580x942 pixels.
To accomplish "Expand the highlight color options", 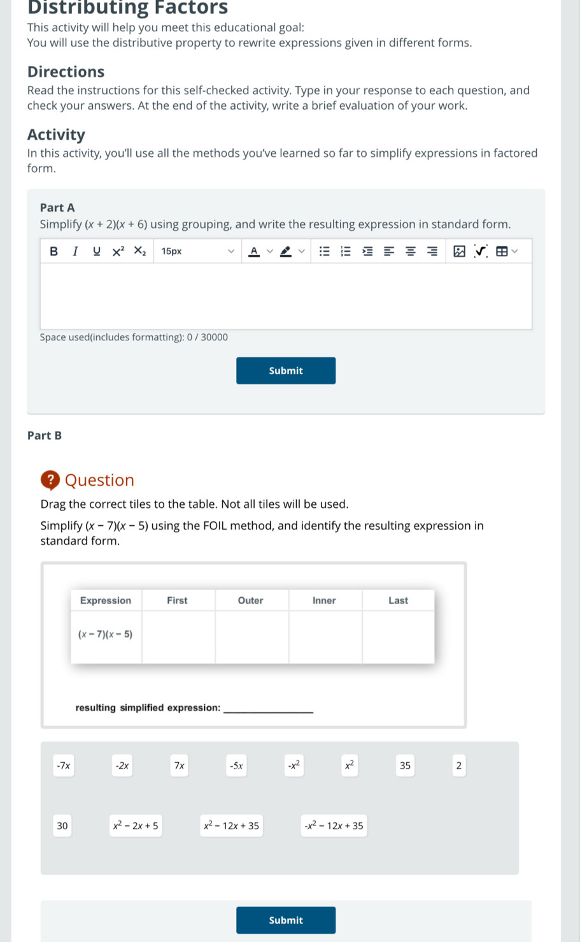I will tap(300, 251).
